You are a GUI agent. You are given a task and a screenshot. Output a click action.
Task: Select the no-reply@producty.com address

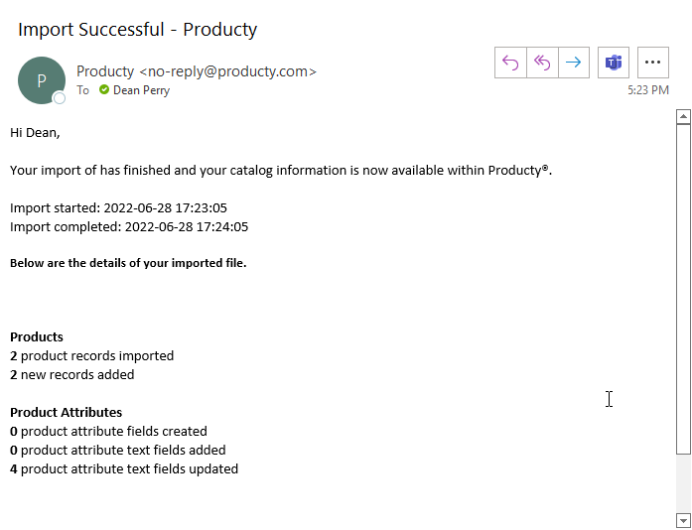click(227, 71)
